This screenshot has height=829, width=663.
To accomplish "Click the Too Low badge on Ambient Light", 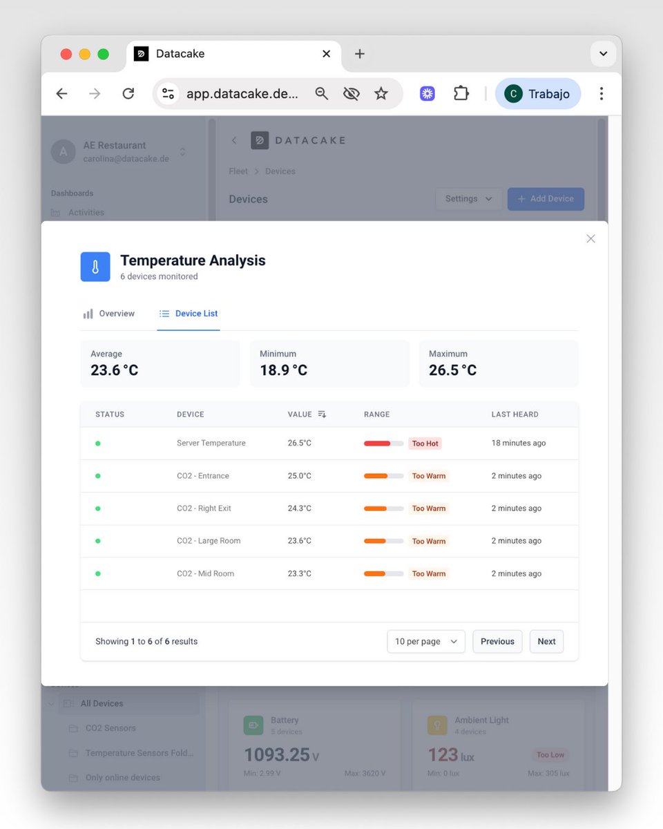I will pyautogui.click(x=550, y=755).
